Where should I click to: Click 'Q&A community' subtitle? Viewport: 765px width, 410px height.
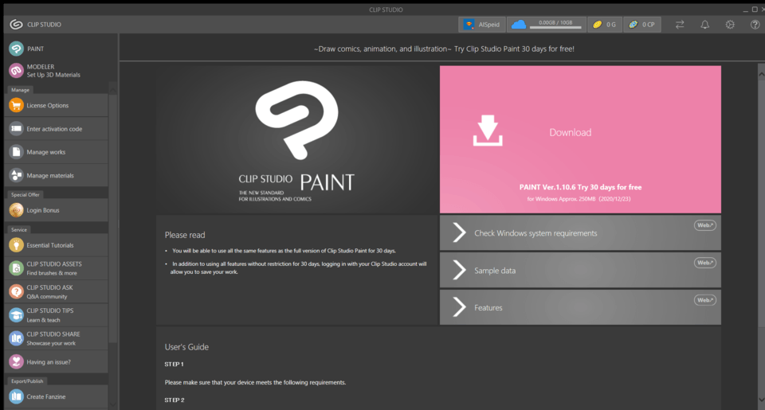pyautogui.click(x=47, y=296)
